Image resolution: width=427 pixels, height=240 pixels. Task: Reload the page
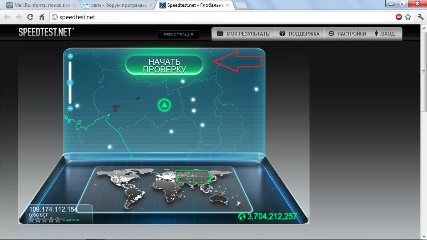(30, 17)
